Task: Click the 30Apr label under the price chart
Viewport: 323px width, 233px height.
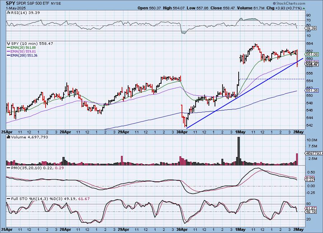Action: pos(182,132)
